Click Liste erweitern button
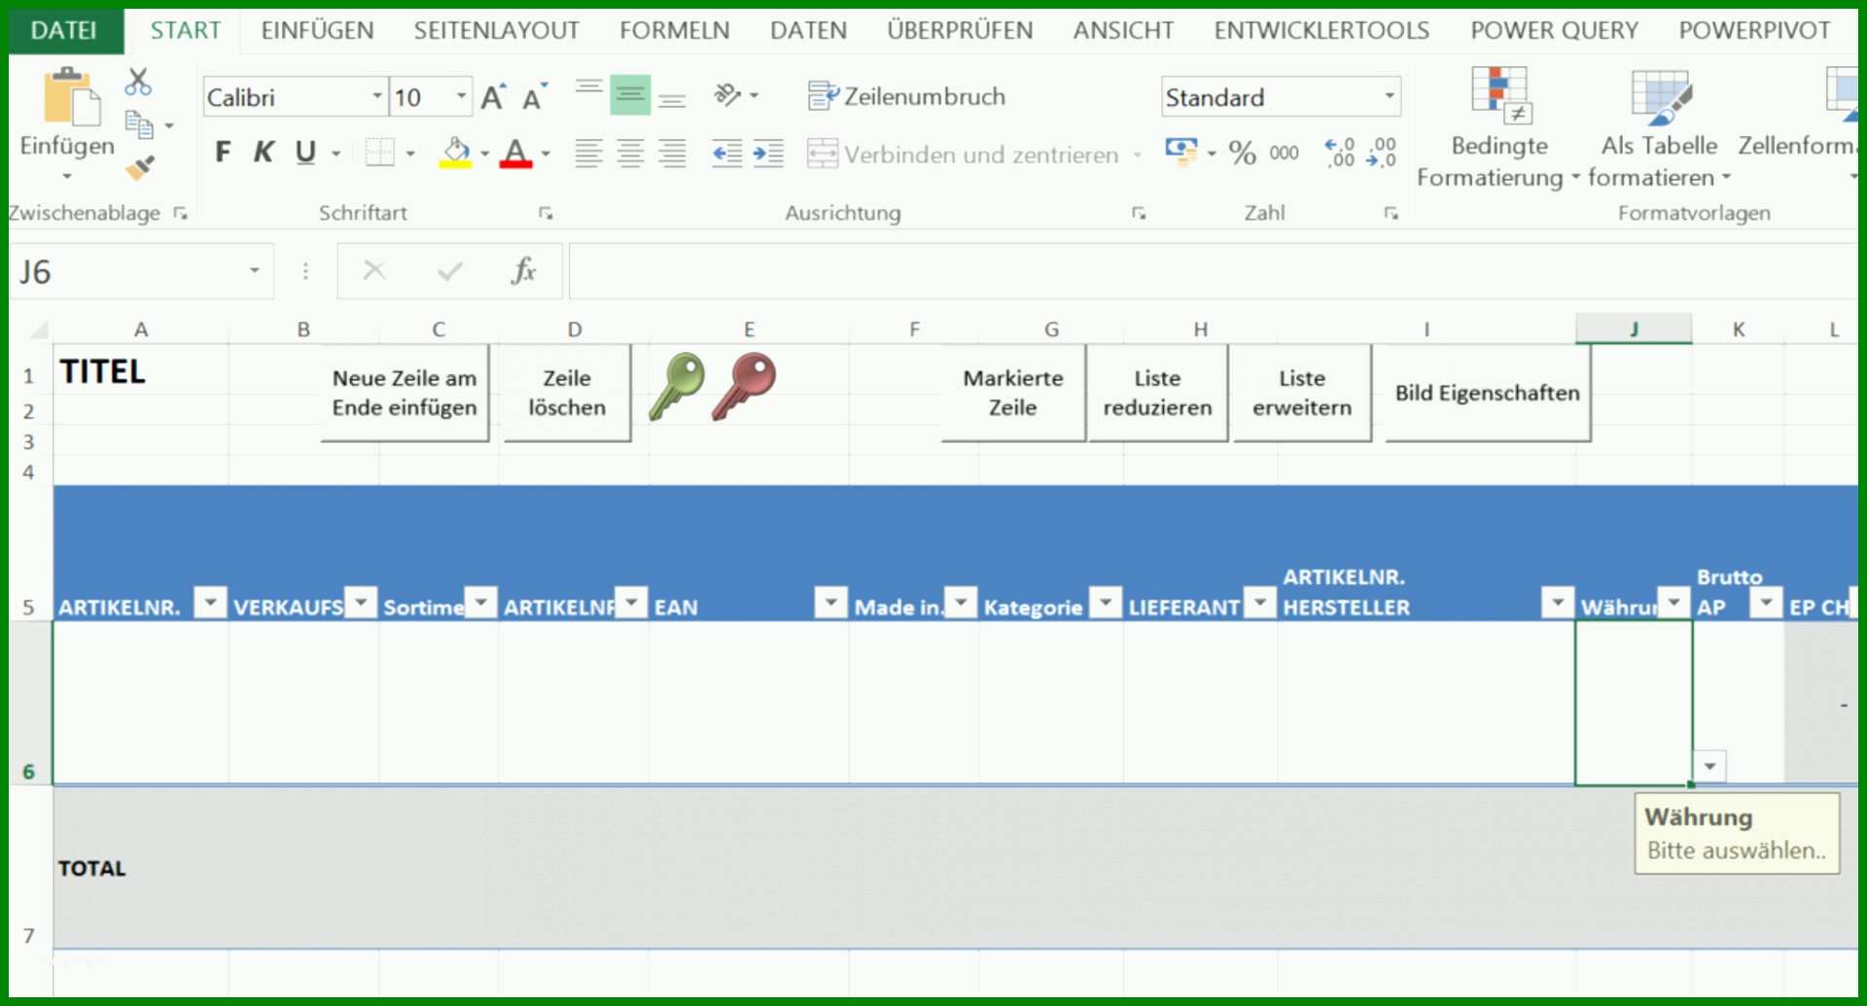 pos(1302,393)
